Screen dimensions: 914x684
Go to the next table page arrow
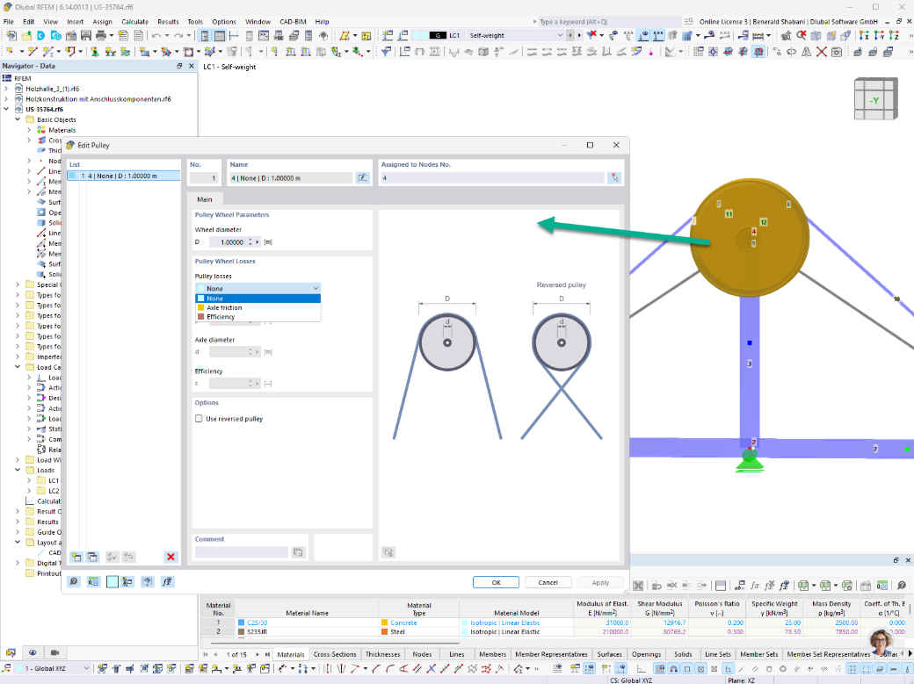tap(258, 654)
